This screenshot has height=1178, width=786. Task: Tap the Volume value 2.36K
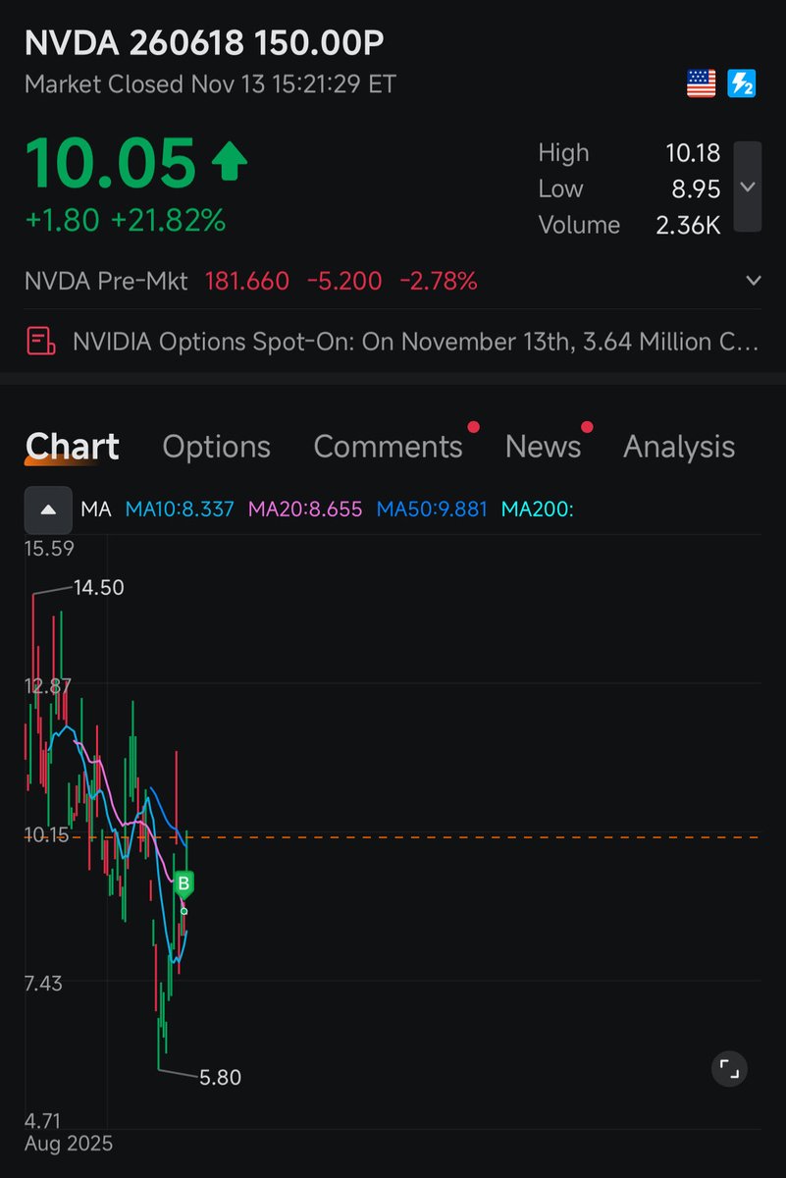[x=688, y=225]
